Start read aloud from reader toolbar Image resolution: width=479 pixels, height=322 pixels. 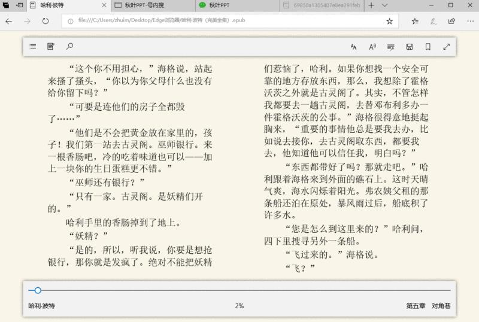[372, 47]
